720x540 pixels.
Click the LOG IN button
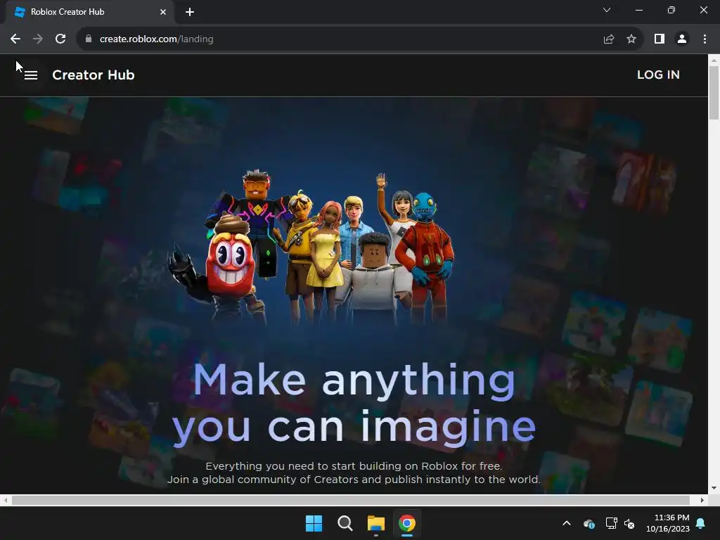click(x=658, y=75)
